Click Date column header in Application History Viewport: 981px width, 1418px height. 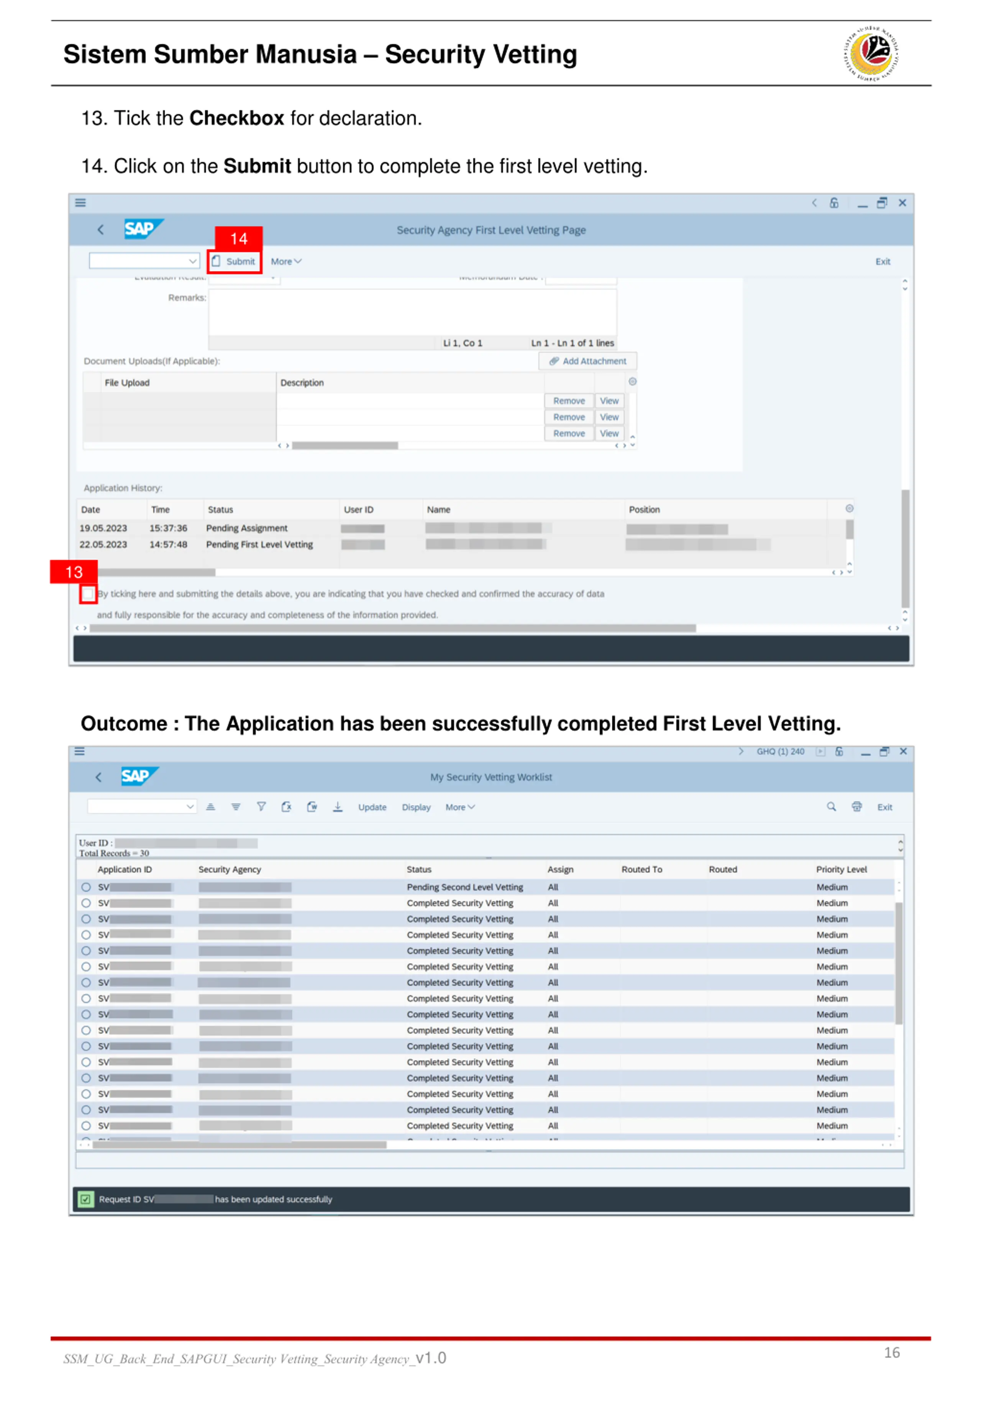click(x=90, y=509)
